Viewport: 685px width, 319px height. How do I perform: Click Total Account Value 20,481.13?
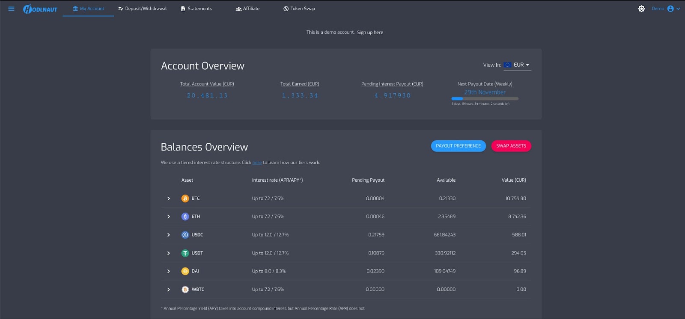(x=207, y=96)
